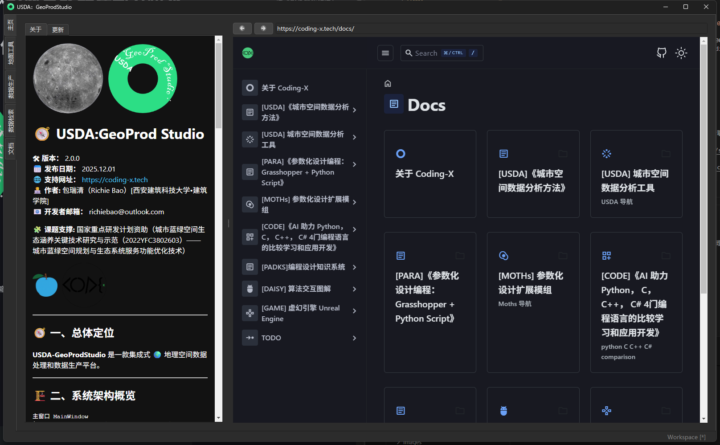Click the [GAME] Unreal Engine sidebar icon
The image size is (720, 445).
coord(250,313)
